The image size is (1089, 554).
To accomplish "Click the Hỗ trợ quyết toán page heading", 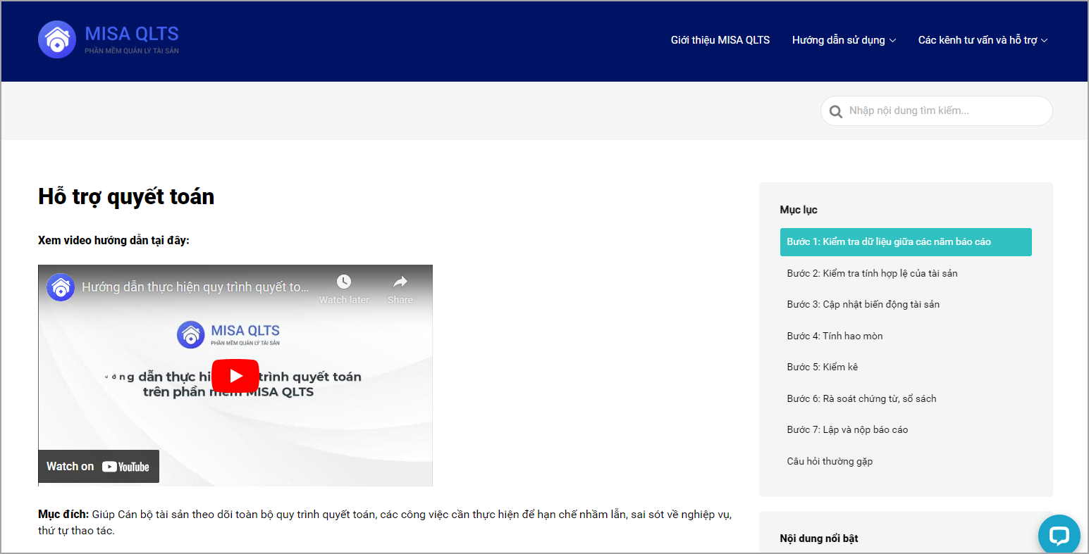I will (x=126, y=196).
